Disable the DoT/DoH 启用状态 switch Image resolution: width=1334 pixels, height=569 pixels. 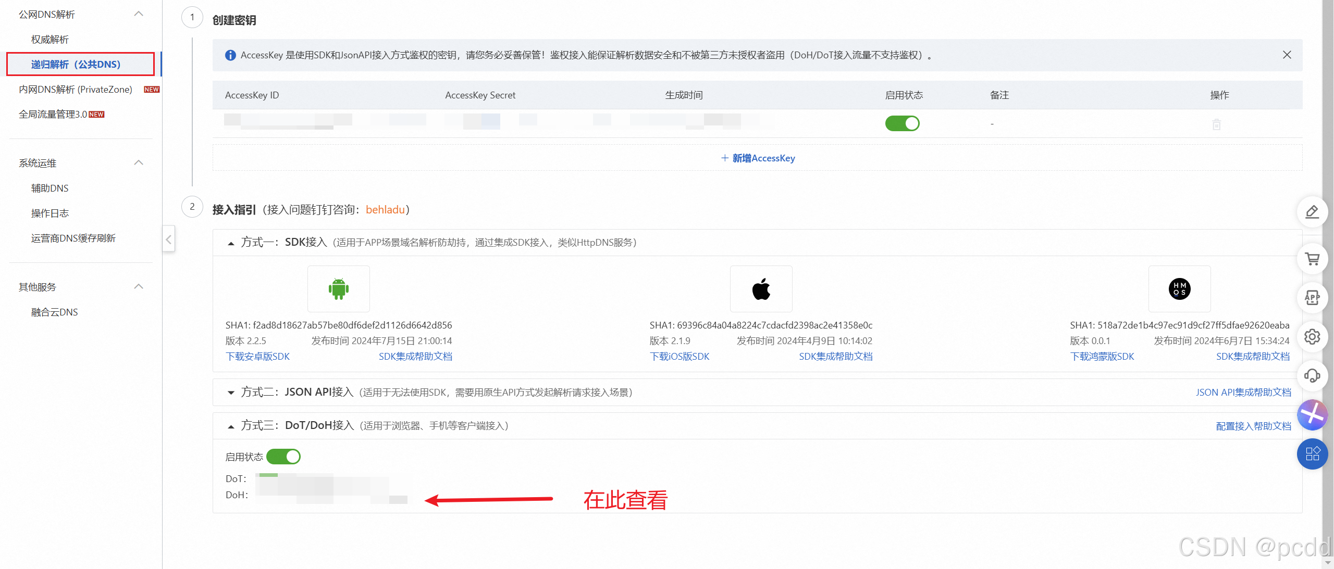click(283, 457)
